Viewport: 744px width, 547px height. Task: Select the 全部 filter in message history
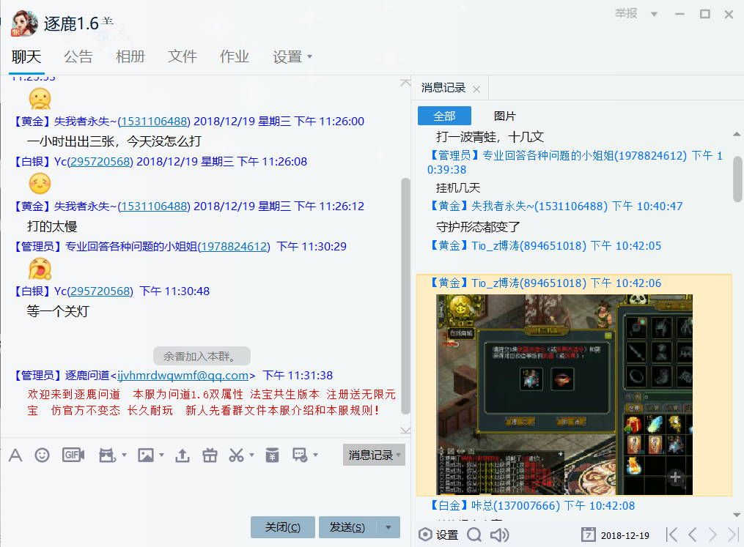444,116
